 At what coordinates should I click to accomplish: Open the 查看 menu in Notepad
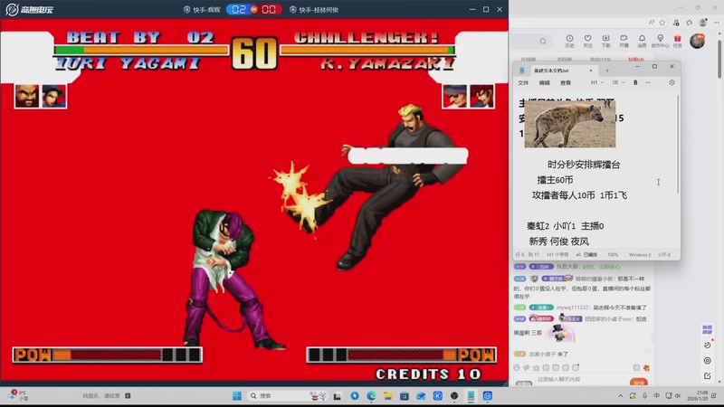pyautogui.click(x=566, y=83)
